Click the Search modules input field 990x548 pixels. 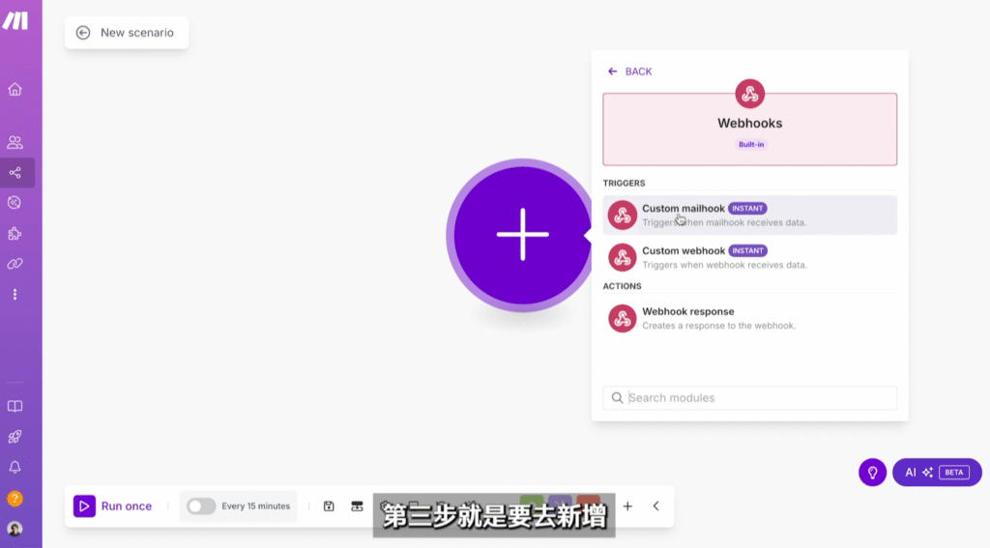[749, 398]
